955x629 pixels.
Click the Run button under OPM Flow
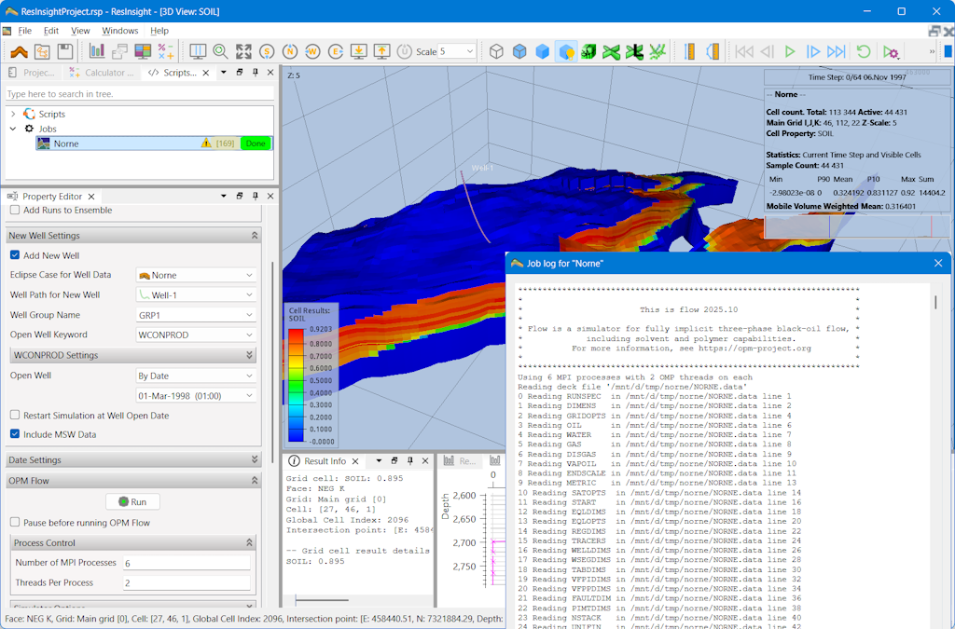point(131,501)
